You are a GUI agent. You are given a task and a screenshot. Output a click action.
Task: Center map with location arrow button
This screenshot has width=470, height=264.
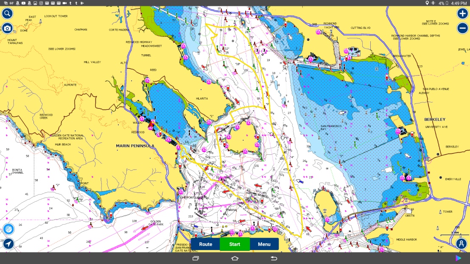pyautogui.click(x=8, y=244)
